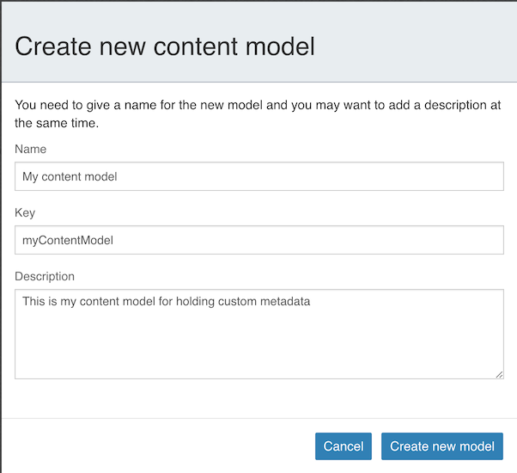Place cursor in 'My content model' text
The image size is (517, 473).
tap(70, 177)
